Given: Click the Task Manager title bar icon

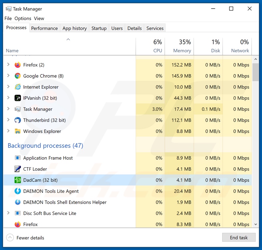Looking at the screenshot, I should click(9, 9).
